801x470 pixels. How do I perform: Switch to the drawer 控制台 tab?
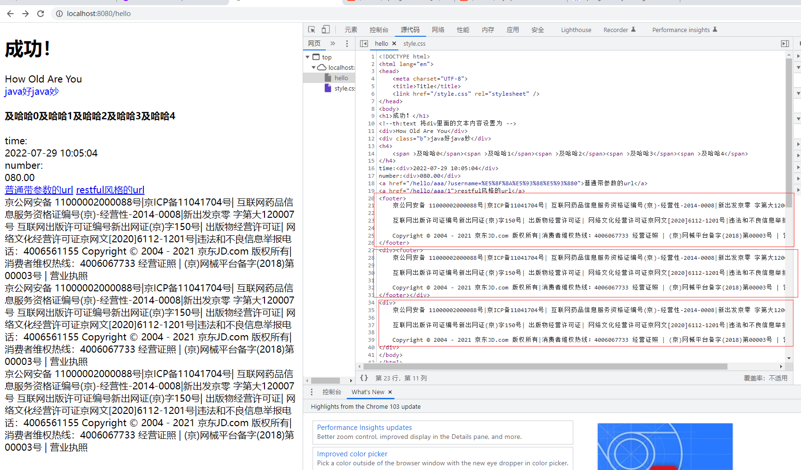tap(332, 392)
